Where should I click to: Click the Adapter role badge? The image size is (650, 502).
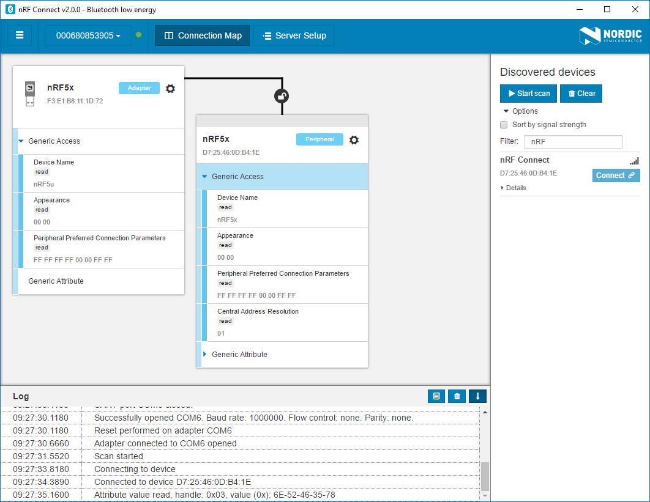(x=140, y=88)
